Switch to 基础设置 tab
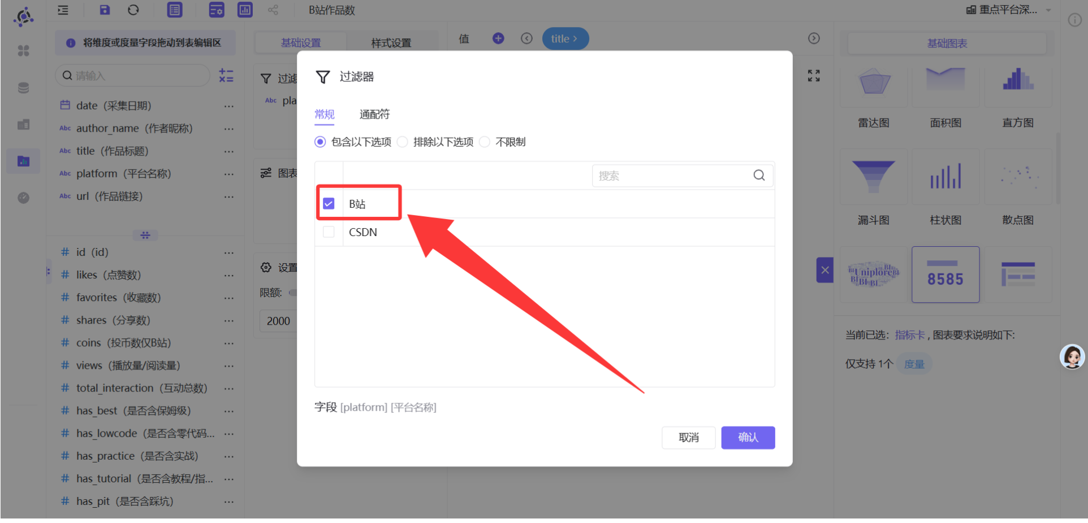The image size is (1088, 523). [301, 43]
